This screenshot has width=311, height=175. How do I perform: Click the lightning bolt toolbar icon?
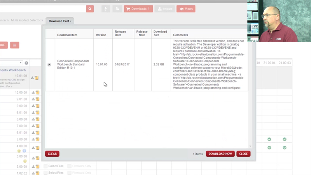106,9
